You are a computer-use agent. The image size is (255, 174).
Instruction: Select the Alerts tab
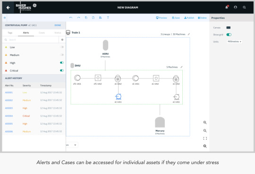pyautogui.click(x=26, y=33)
